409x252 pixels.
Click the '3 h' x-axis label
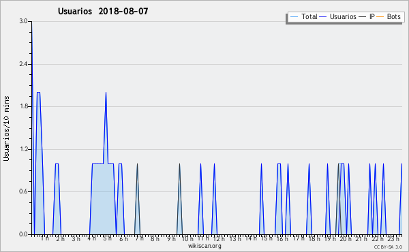tap(76, 238)
